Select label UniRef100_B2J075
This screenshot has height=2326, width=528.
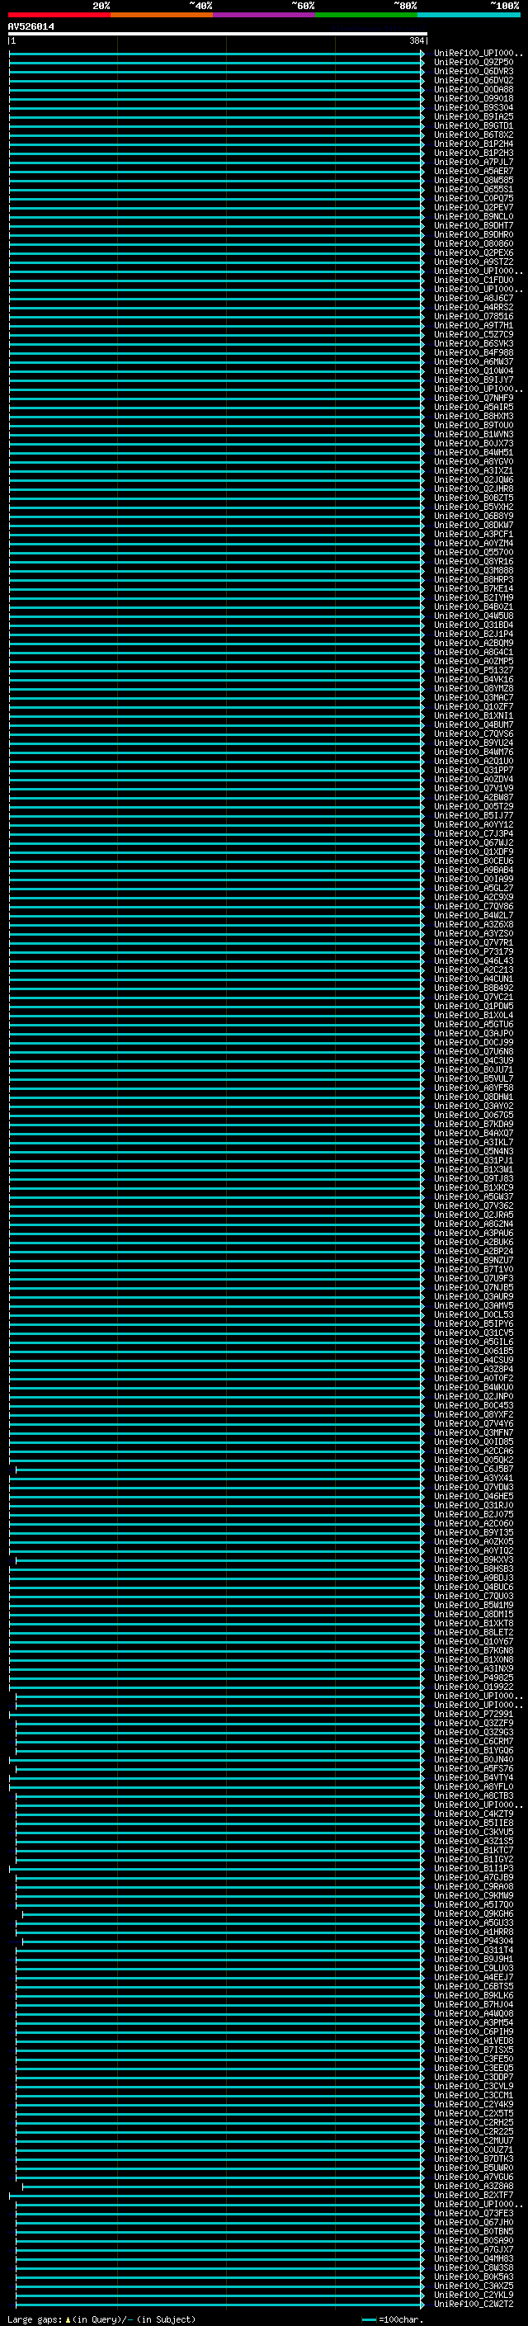click(x=473, y=1516)
